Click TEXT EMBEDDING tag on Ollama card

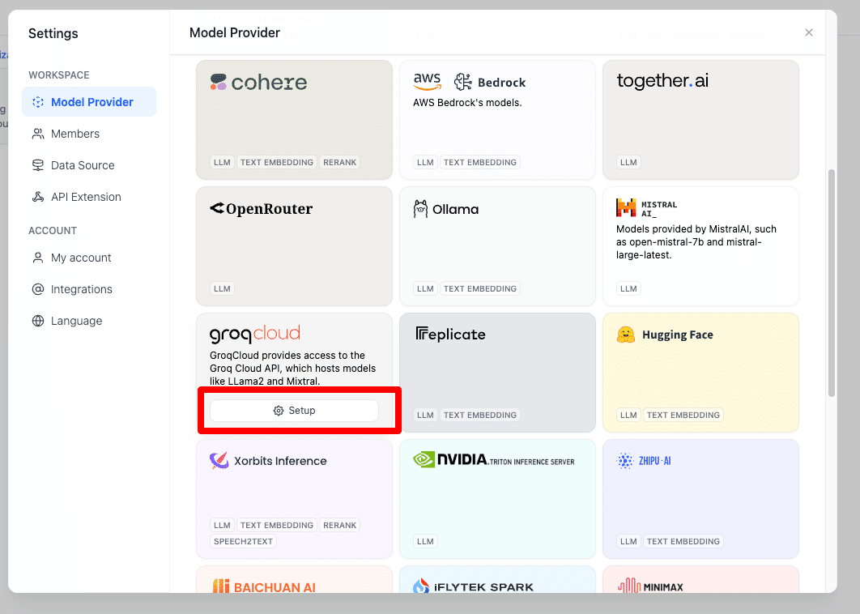coord(480,288)
